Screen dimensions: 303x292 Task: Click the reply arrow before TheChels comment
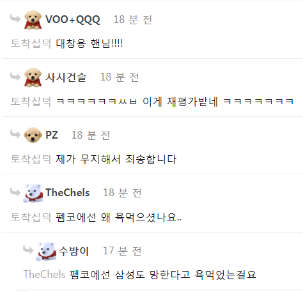coord(15,192)
